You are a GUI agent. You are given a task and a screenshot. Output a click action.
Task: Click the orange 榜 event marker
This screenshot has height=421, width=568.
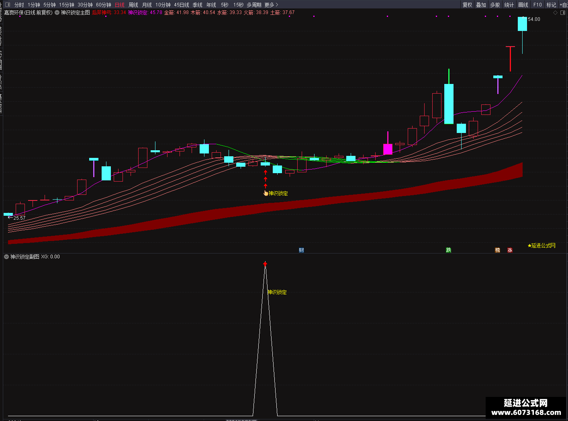498,250
